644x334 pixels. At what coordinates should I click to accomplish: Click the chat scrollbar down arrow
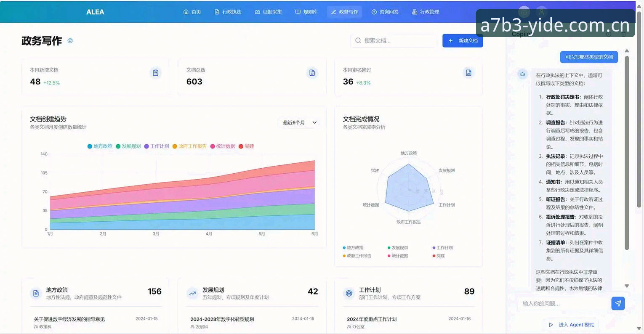(x=627, y=286)
